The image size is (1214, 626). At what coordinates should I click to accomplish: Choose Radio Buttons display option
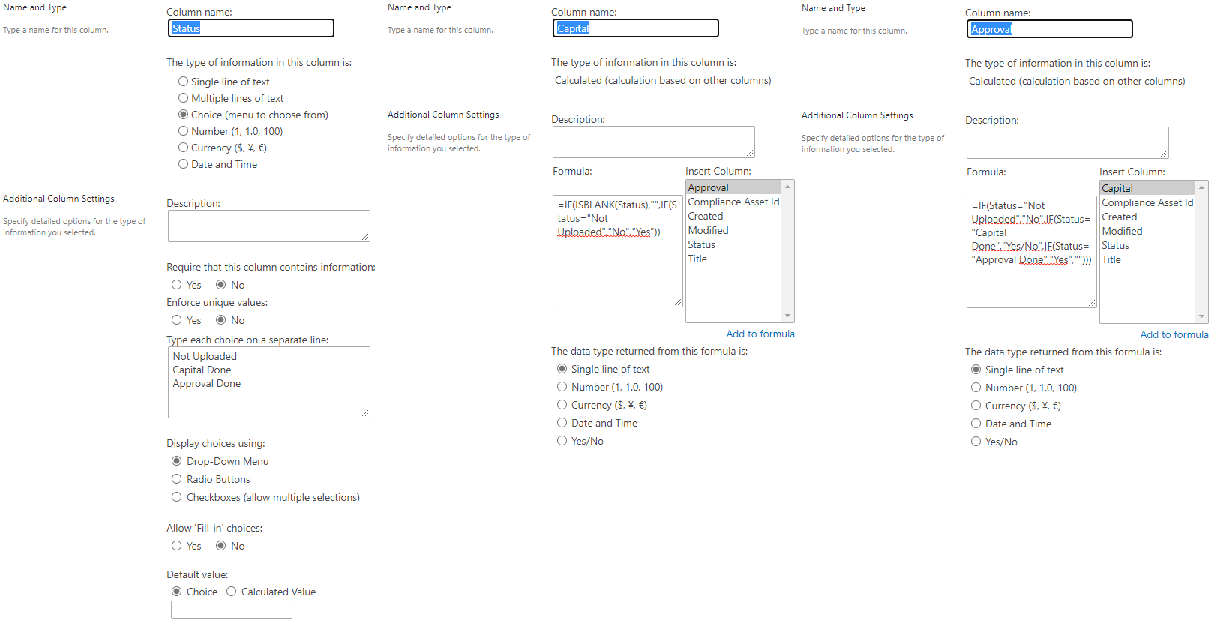click(x=176, y=479)
